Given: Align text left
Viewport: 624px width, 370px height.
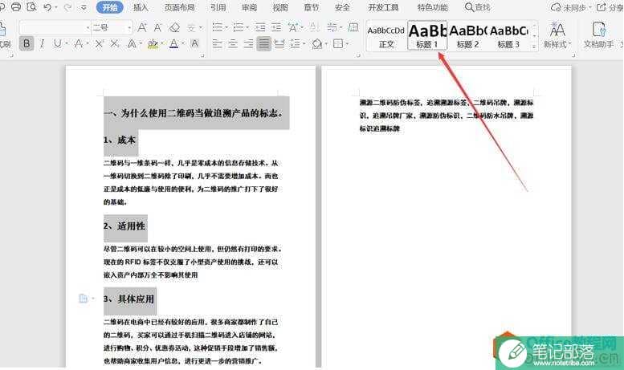Looking at the screenshot, I should click(x=218, y=43).
